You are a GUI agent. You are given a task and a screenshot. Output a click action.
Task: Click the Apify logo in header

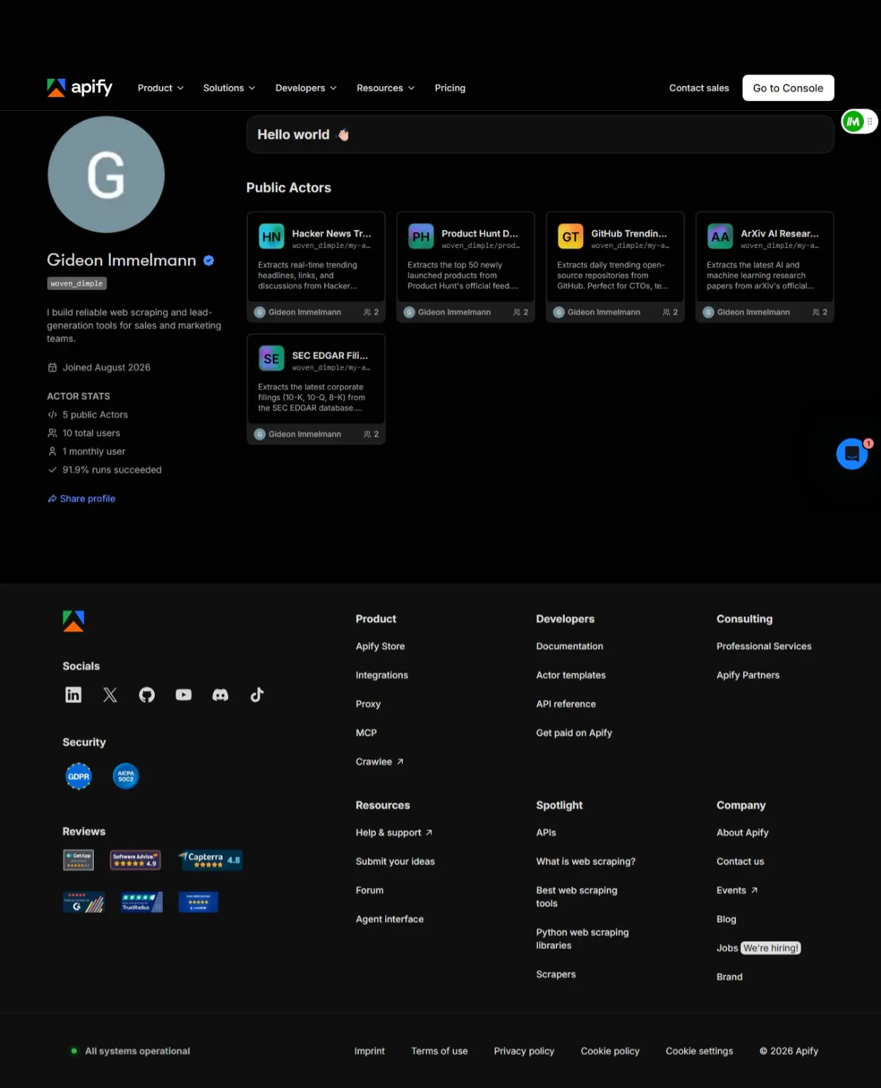pos(80,87)
